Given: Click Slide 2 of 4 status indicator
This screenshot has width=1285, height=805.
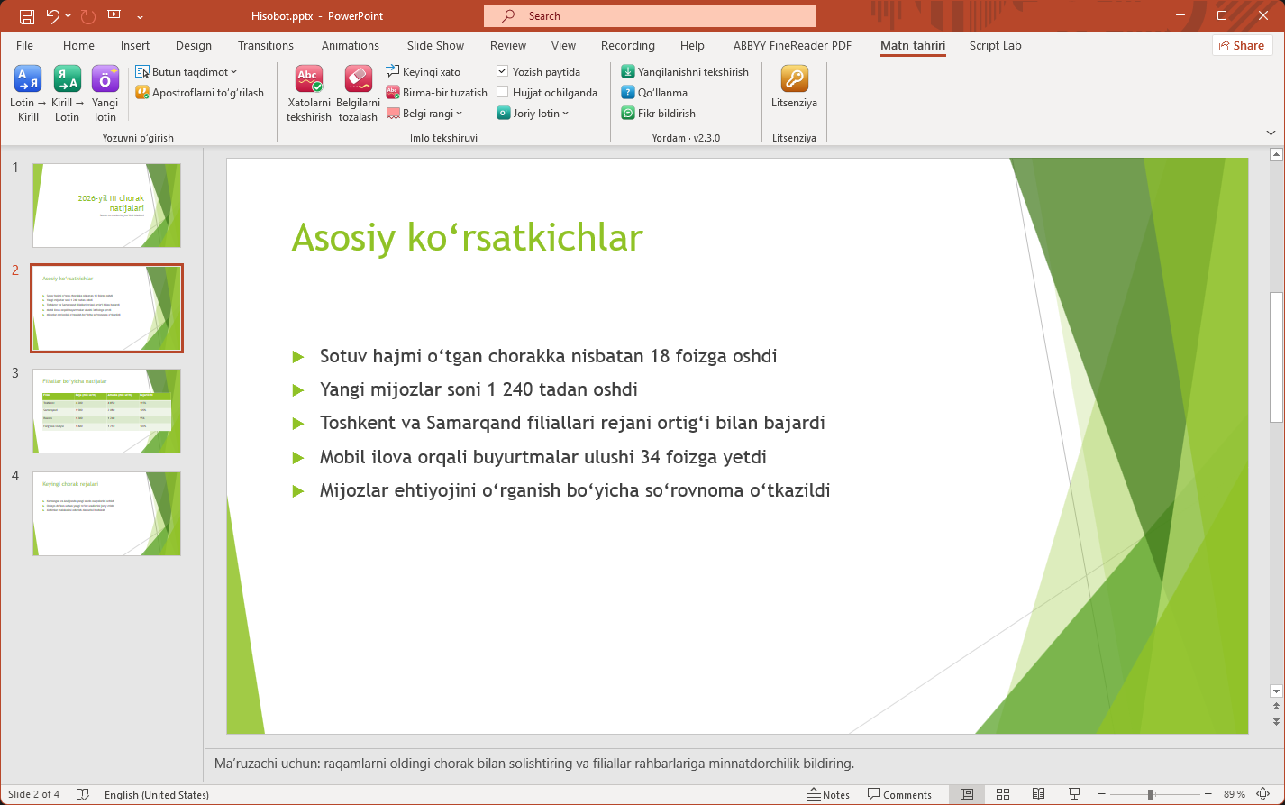Looking at the screenshot, I should tap(34, 794).
